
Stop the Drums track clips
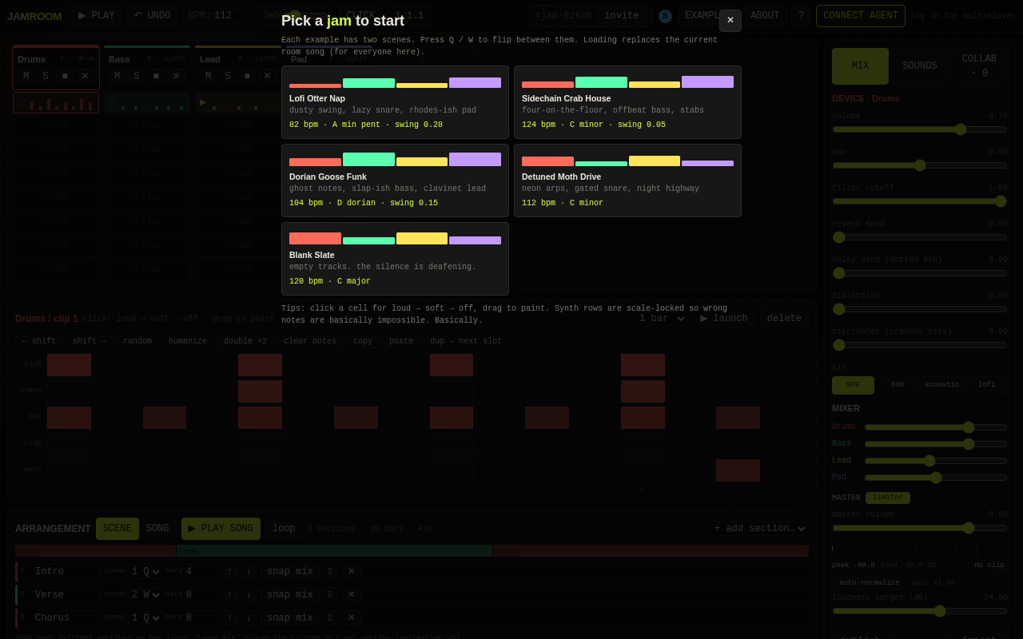65,76
